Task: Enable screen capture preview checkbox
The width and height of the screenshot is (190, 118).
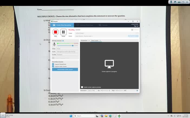Action: (x=82, y=87)
